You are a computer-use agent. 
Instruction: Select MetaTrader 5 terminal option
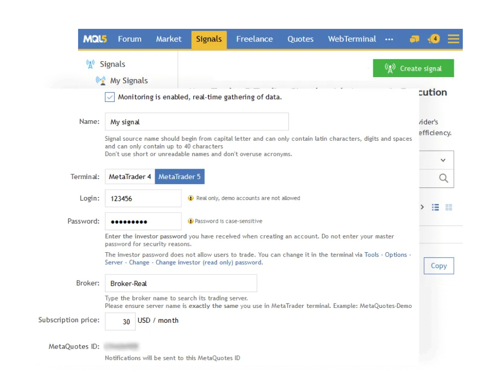coord(179,177)
